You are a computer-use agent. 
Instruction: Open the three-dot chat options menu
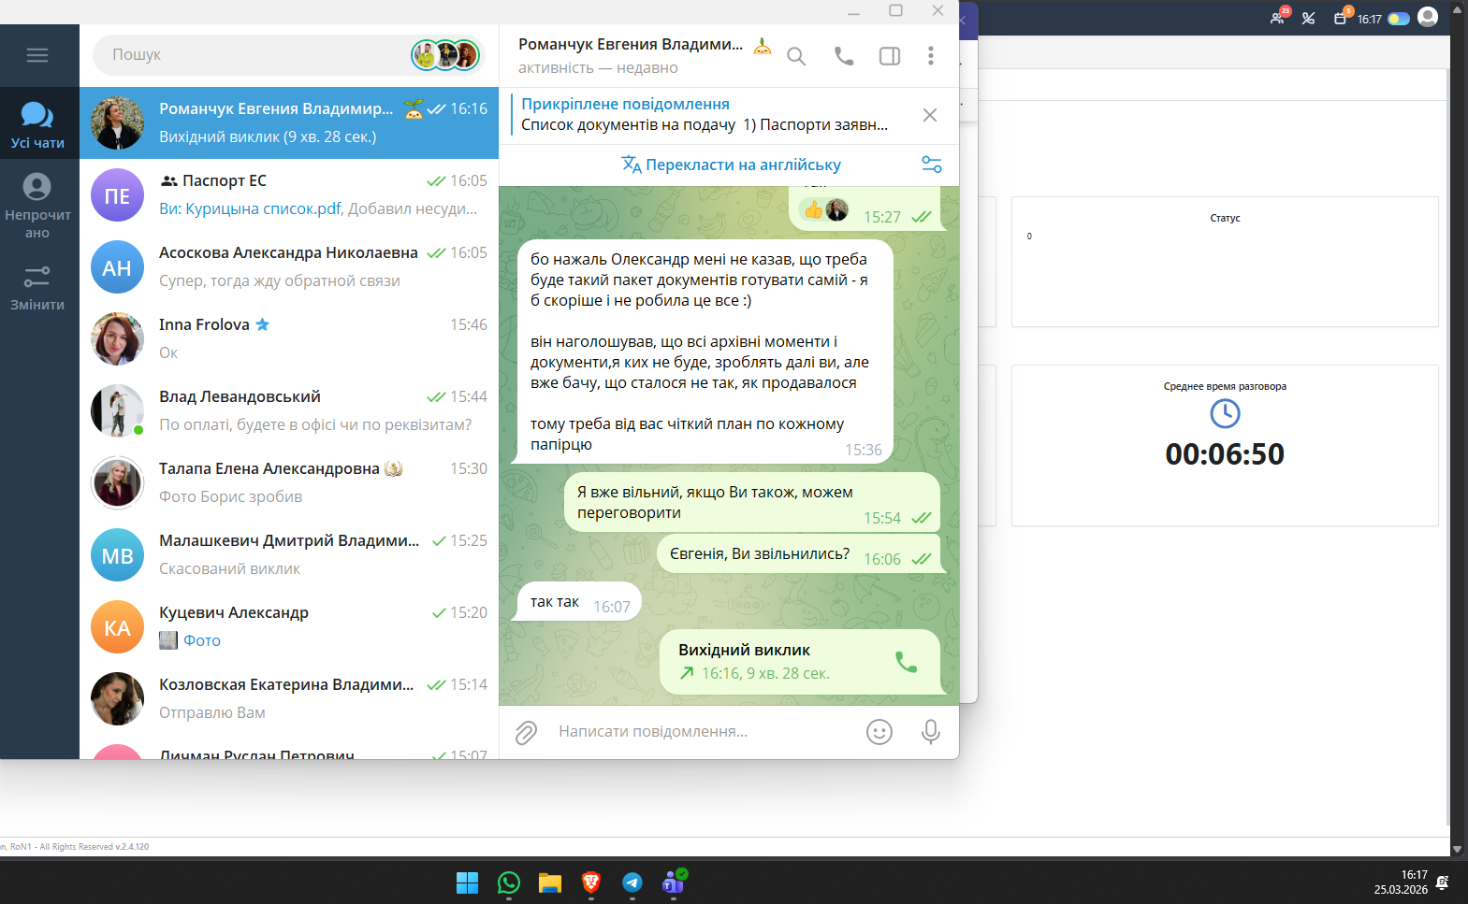pos(930,56)
